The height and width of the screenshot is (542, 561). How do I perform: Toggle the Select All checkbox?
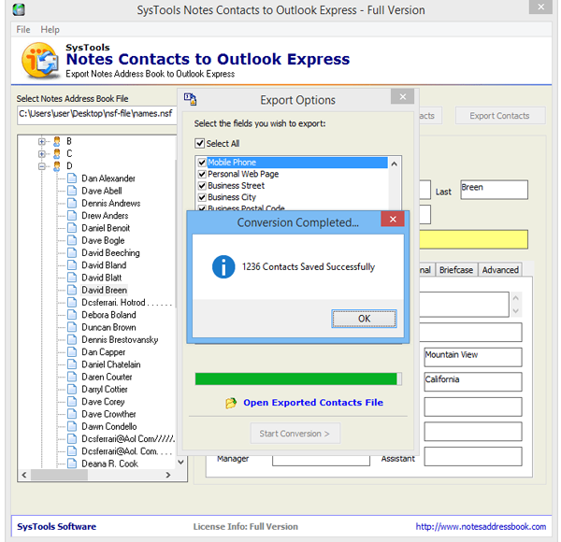coord(199,143)
